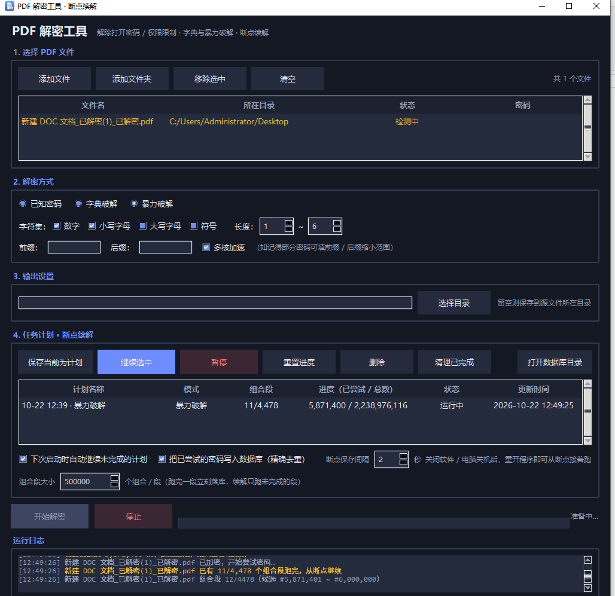Click the decryption progress bar
Screen dimensions: 615x596
(x=373, y=523)
